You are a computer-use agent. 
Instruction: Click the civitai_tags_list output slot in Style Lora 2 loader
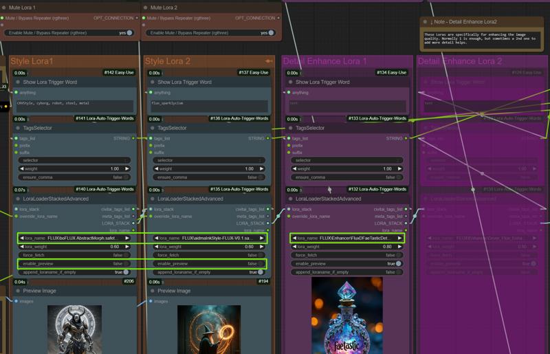268,209
